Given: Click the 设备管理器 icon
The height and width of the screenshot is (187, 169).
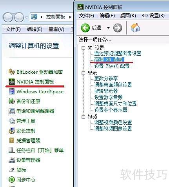Looking at the screenshot, I should coord(12,160).
